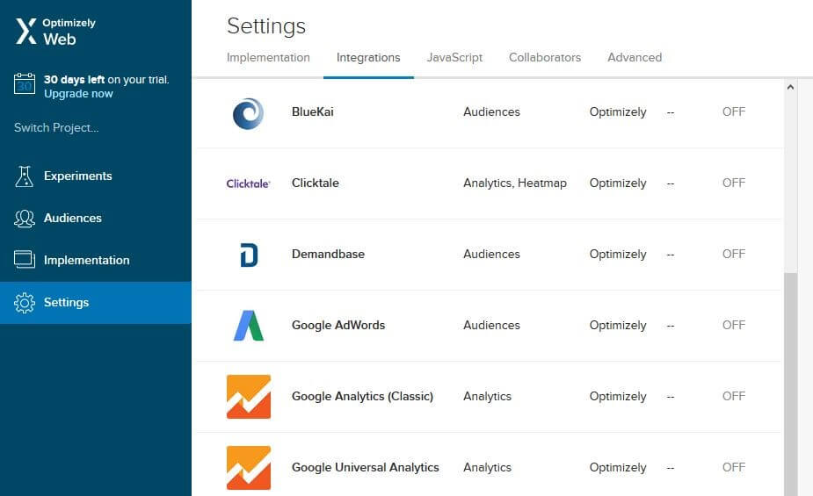Viewport: 813px width, 496px height.
Task: Click 'Optimizely' in the BlueKai row
Action: 618,111
